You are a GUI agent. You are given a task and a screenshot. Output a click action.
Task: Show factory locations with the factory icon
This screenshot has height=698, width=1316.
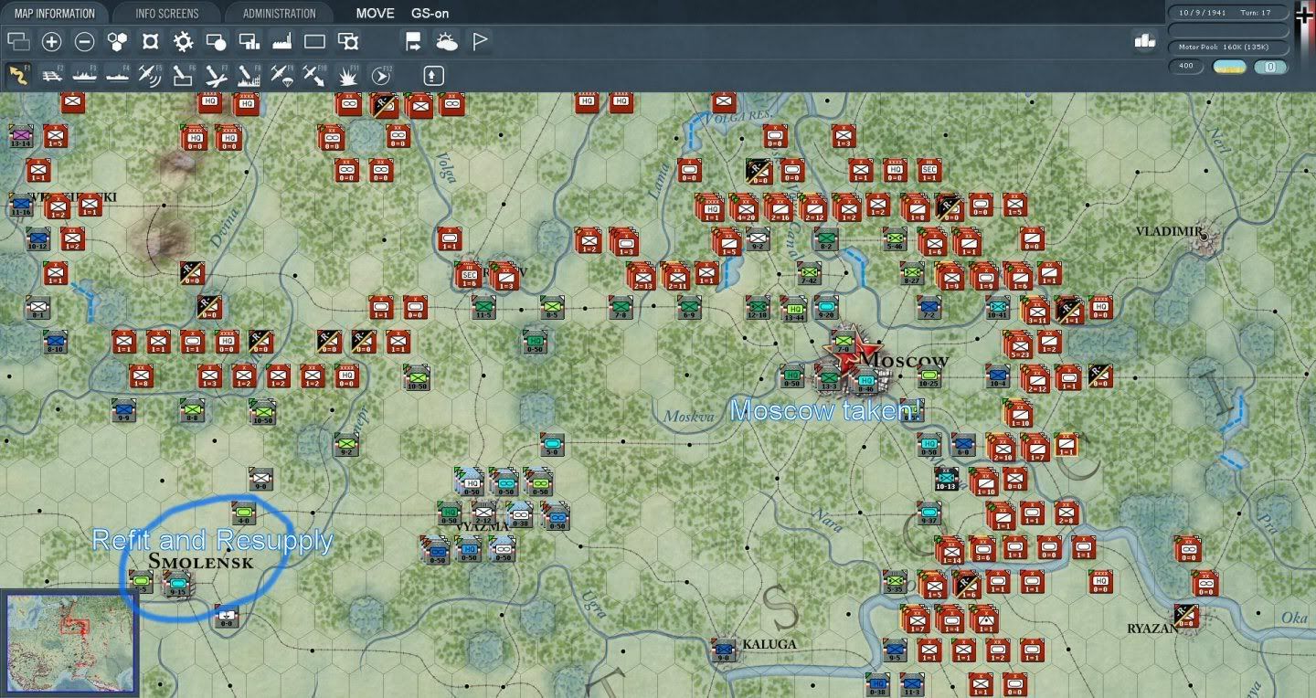click(281, 41)
